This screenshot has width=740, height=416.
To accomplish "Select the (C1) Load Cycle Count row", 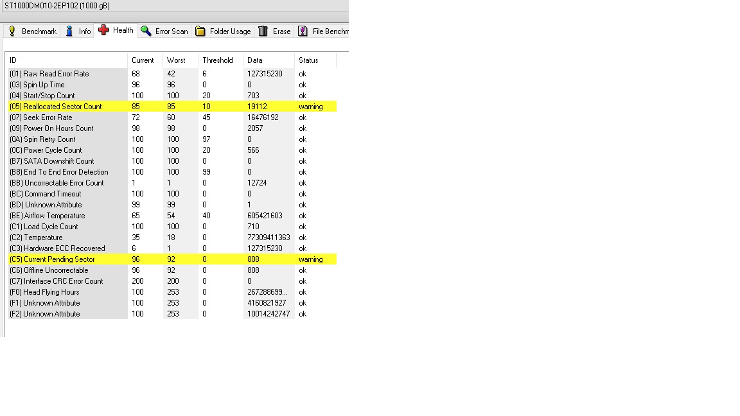I will point(172,227).
